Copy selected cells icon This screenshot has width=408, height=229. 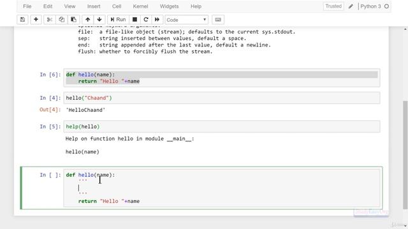point(62,20)
